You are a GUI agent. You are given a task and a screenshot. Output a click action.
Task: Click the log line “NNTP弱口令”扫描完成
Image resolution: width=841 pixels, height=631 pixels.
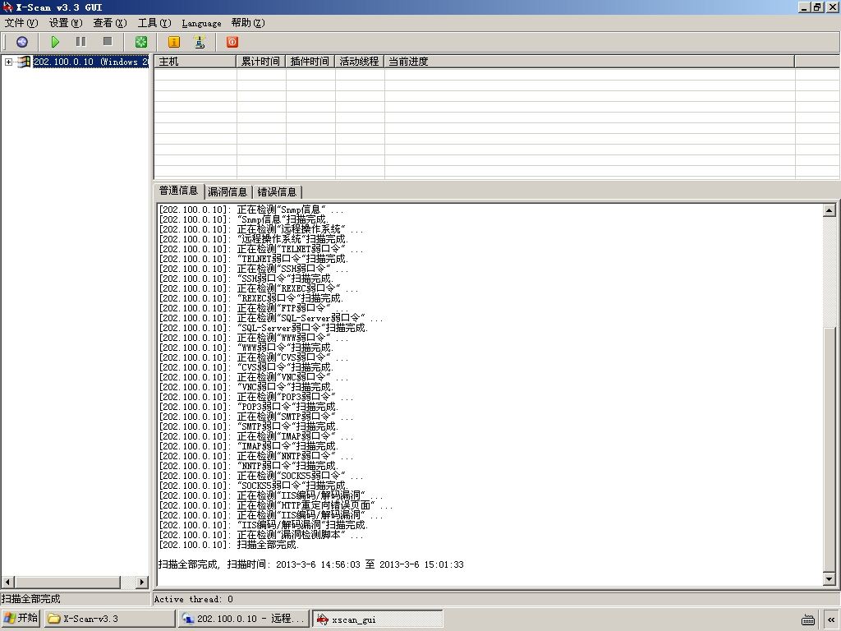click(x=248, y=466)
